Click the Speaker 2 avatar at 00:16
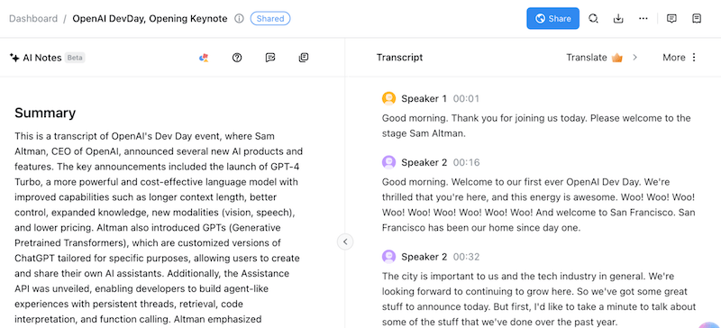The width and height of the screenshot is (721, 328). pyautogui.click(x=389, y=162)
